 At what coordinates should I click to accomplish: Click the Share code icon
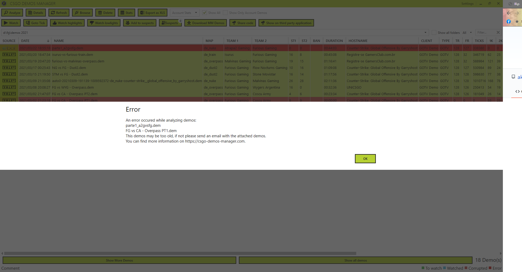point(242,23)
